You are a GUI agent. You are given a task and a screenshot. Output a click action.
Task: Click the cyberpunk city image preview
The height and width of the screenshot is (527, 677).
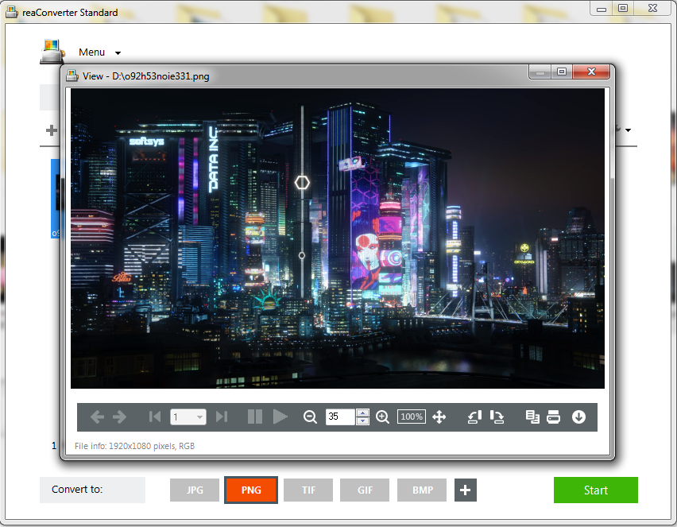tap(338, 238)
